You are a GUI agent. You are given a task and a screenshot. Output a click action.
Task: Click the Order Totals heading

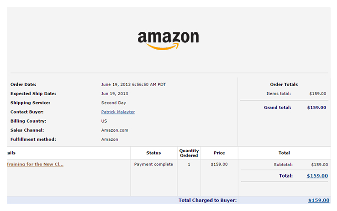pyautogui.click(x=284, y=84)
